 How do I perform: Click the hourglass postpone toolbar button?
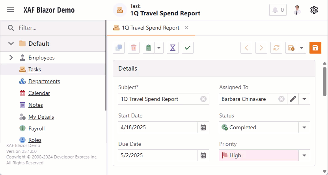[173, 48]
